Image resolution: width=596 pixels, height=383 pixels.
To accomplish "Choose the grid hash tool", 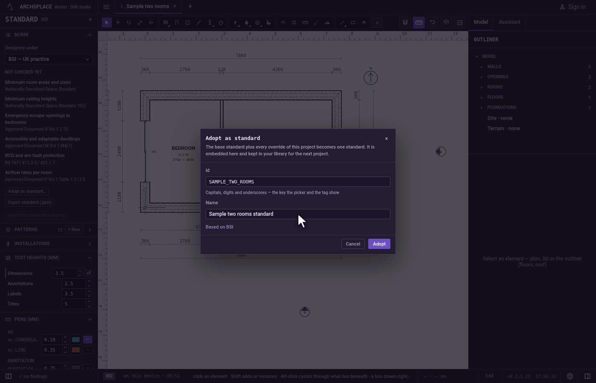I will tap(294, 23).
